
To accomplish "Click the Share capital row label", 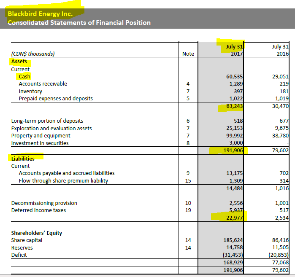I will 27,240.
